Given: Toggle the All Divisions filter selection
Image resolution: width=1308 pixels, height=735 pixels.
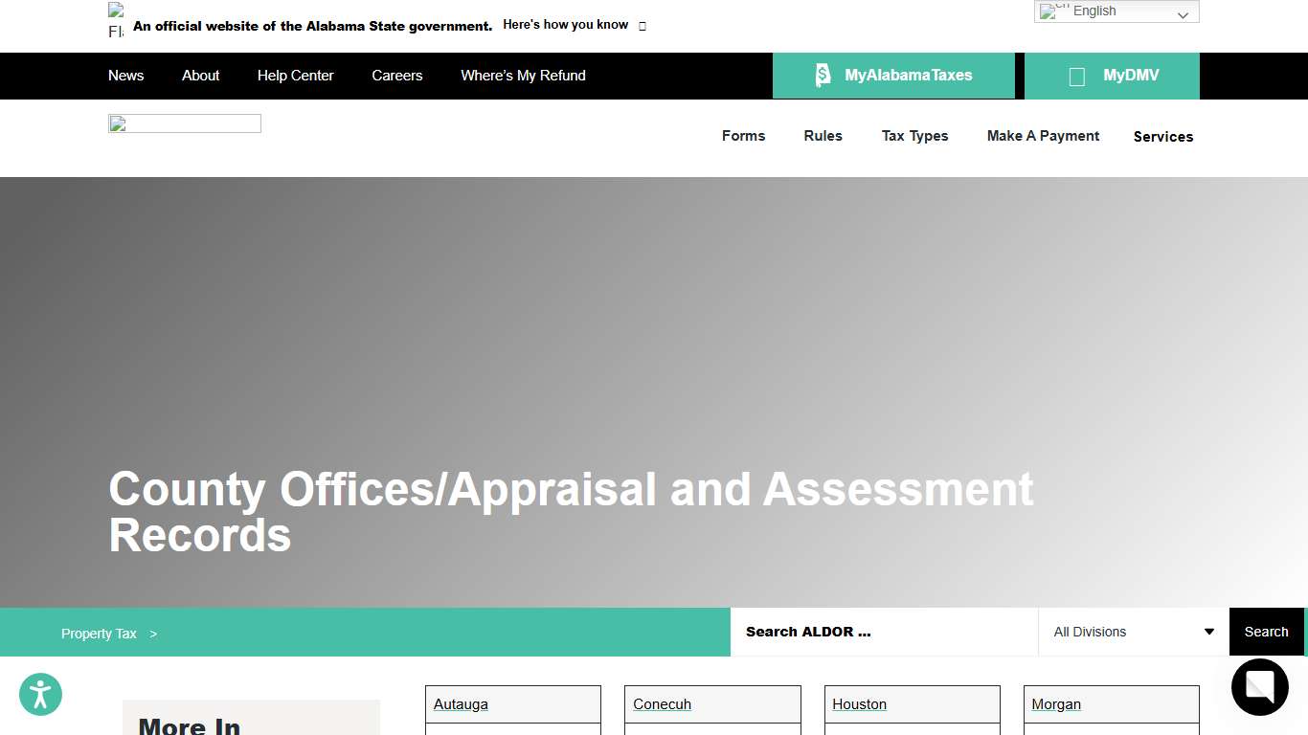Looking at the screenshot, I should 1130,632.
